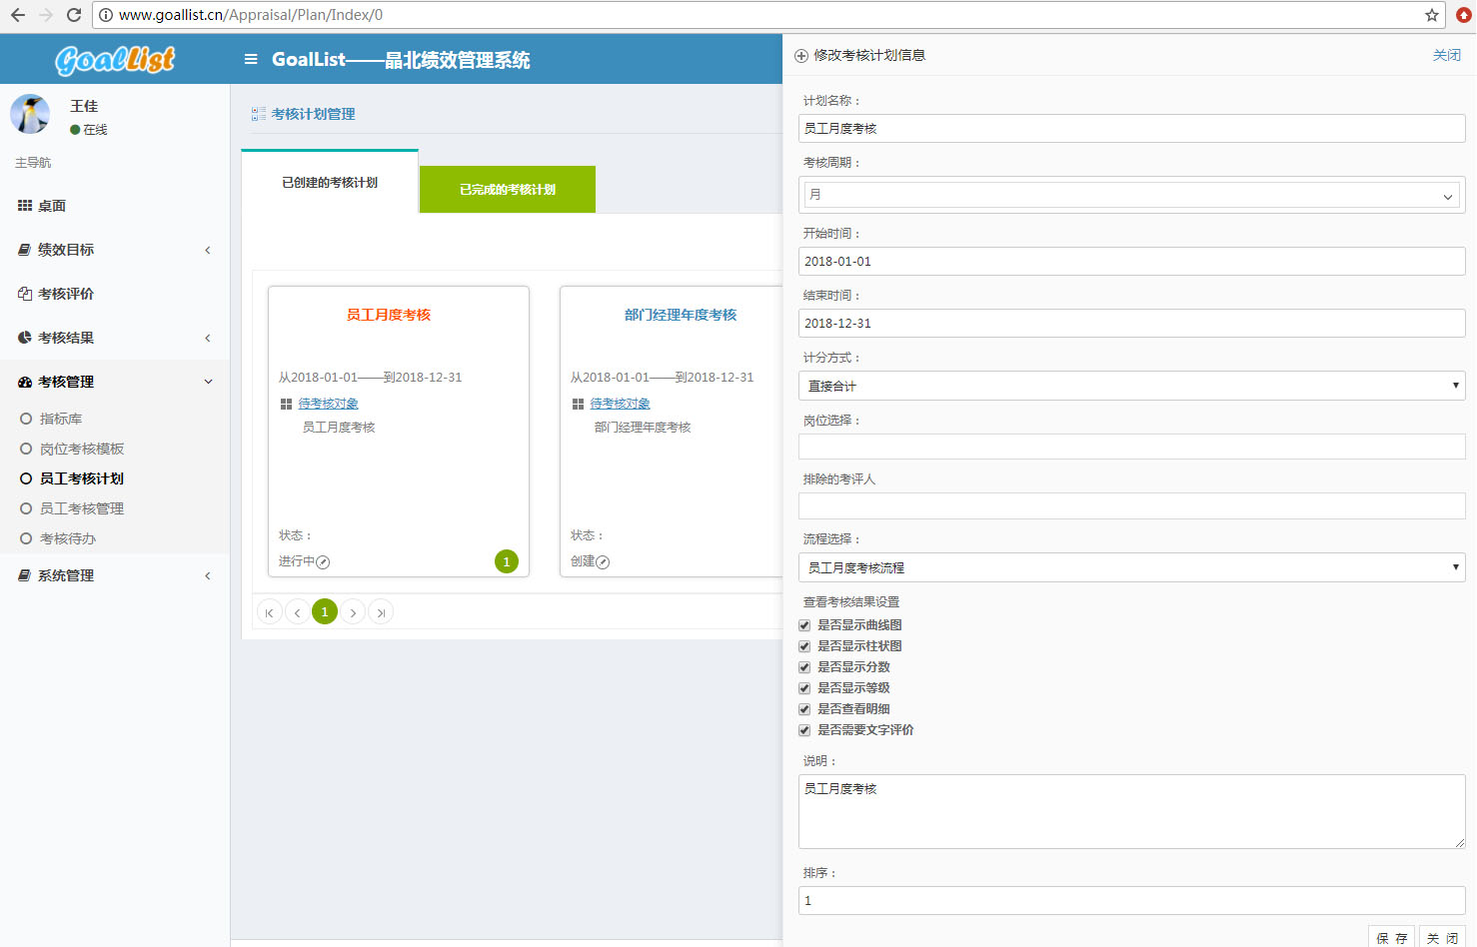This screenshot has height=947, width=1477.
Task: Click the 绩效目标 book icon
Action: point(25,250)
